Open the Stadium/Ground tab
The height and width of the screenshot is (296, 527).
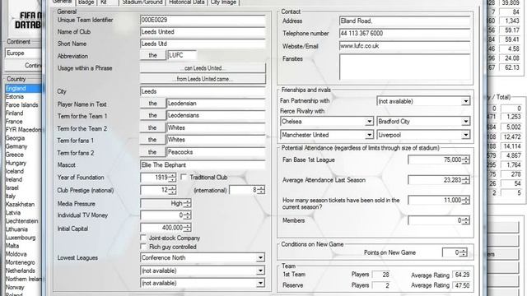[x=142, y=2]
